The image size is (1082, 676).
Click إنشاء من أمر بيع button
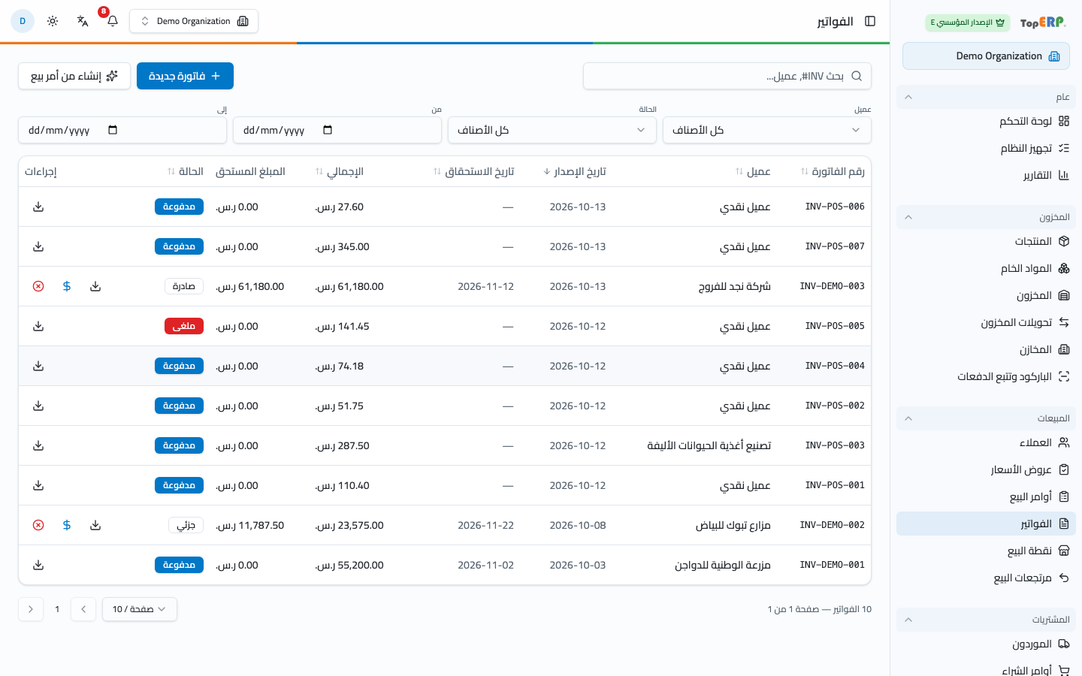(x=74, y=76)
